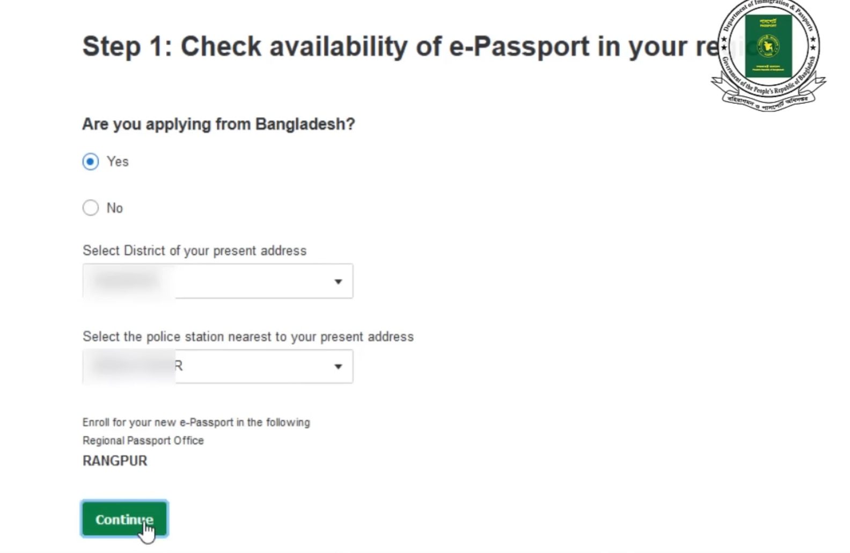Open the district selection dropdown
Viewport: 850px width, 553px height.
click(217, 280)
